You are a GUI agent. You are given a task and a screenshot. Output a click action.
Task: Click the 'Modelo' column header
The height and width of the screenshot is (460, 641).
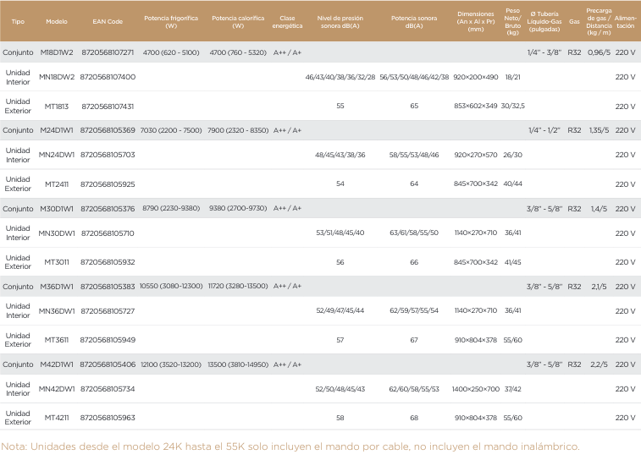[57, 22]
